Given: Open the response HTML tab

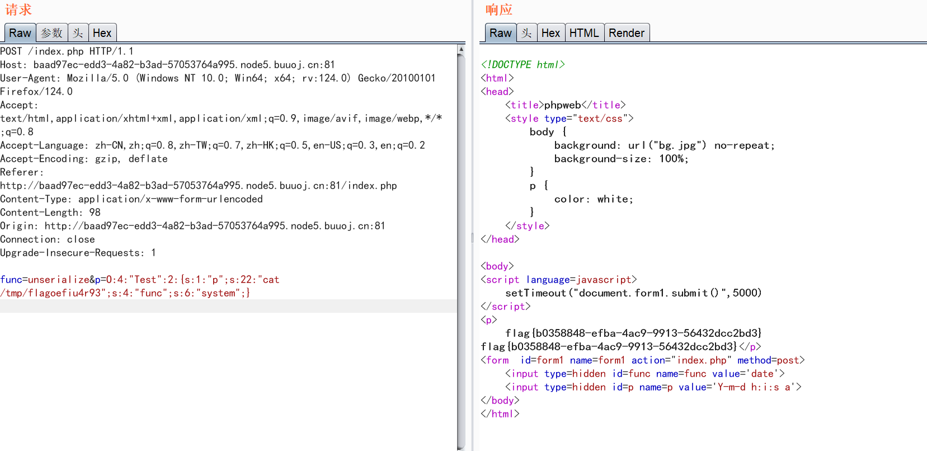Looking at the screenshot, I should click(584, 33).
